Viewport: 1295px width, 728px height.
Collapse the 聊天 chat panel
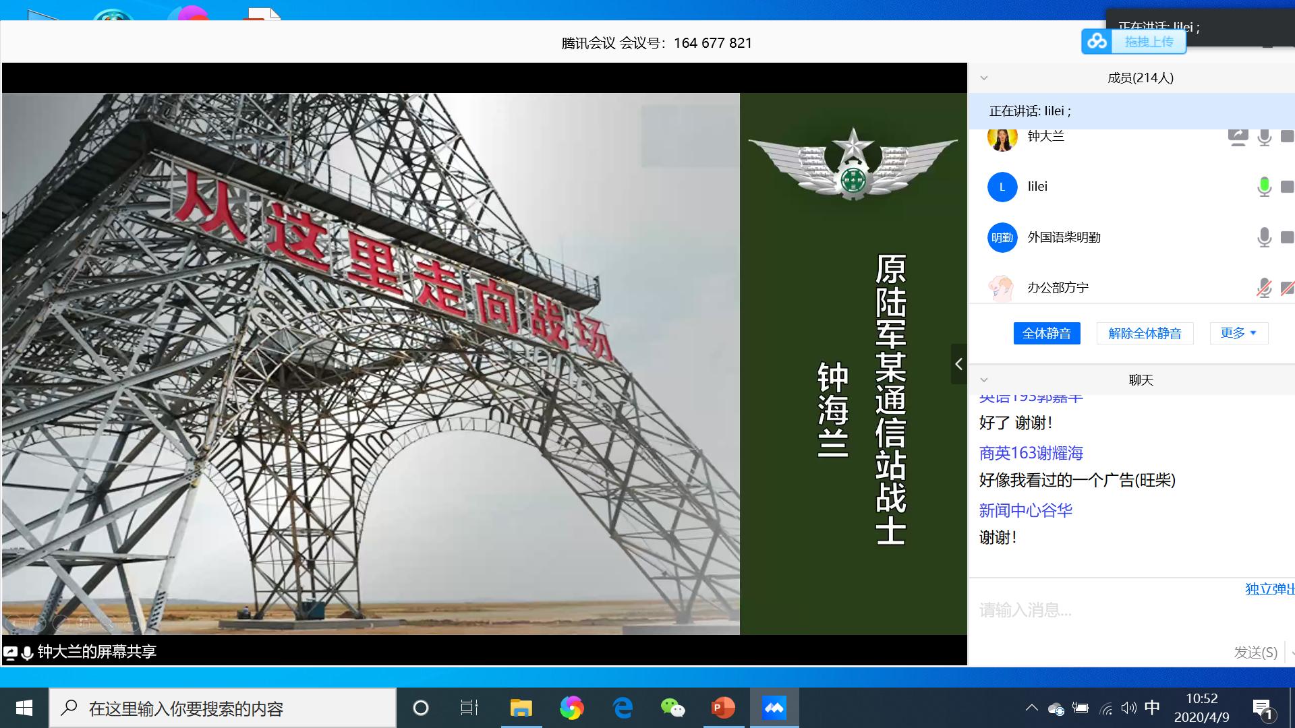coord(984,380)
